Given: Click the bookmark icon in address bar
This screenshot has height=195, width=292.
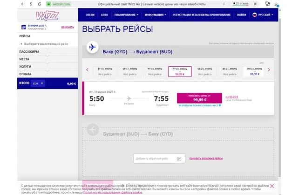Looking at the screenshot, I should pyautogui.click(x=255, y=4).
